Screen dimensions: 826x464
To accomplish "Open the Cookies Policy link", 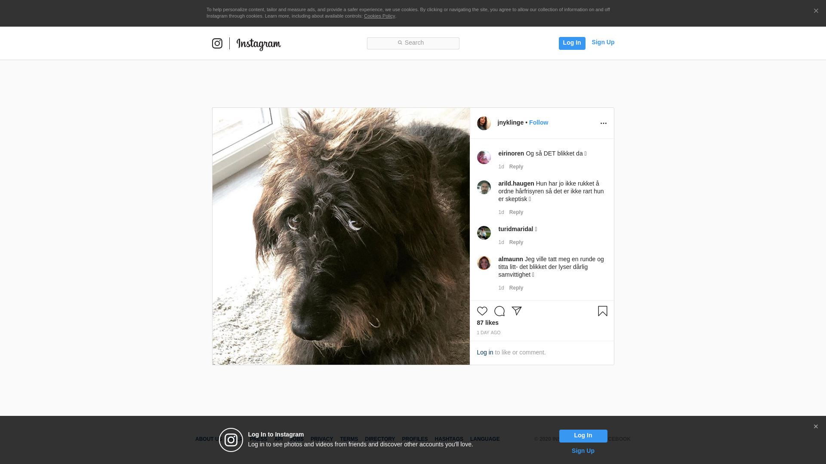I will (x=379, y=16).
